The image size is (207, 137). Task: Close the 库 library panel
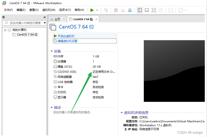coord(45,17)
